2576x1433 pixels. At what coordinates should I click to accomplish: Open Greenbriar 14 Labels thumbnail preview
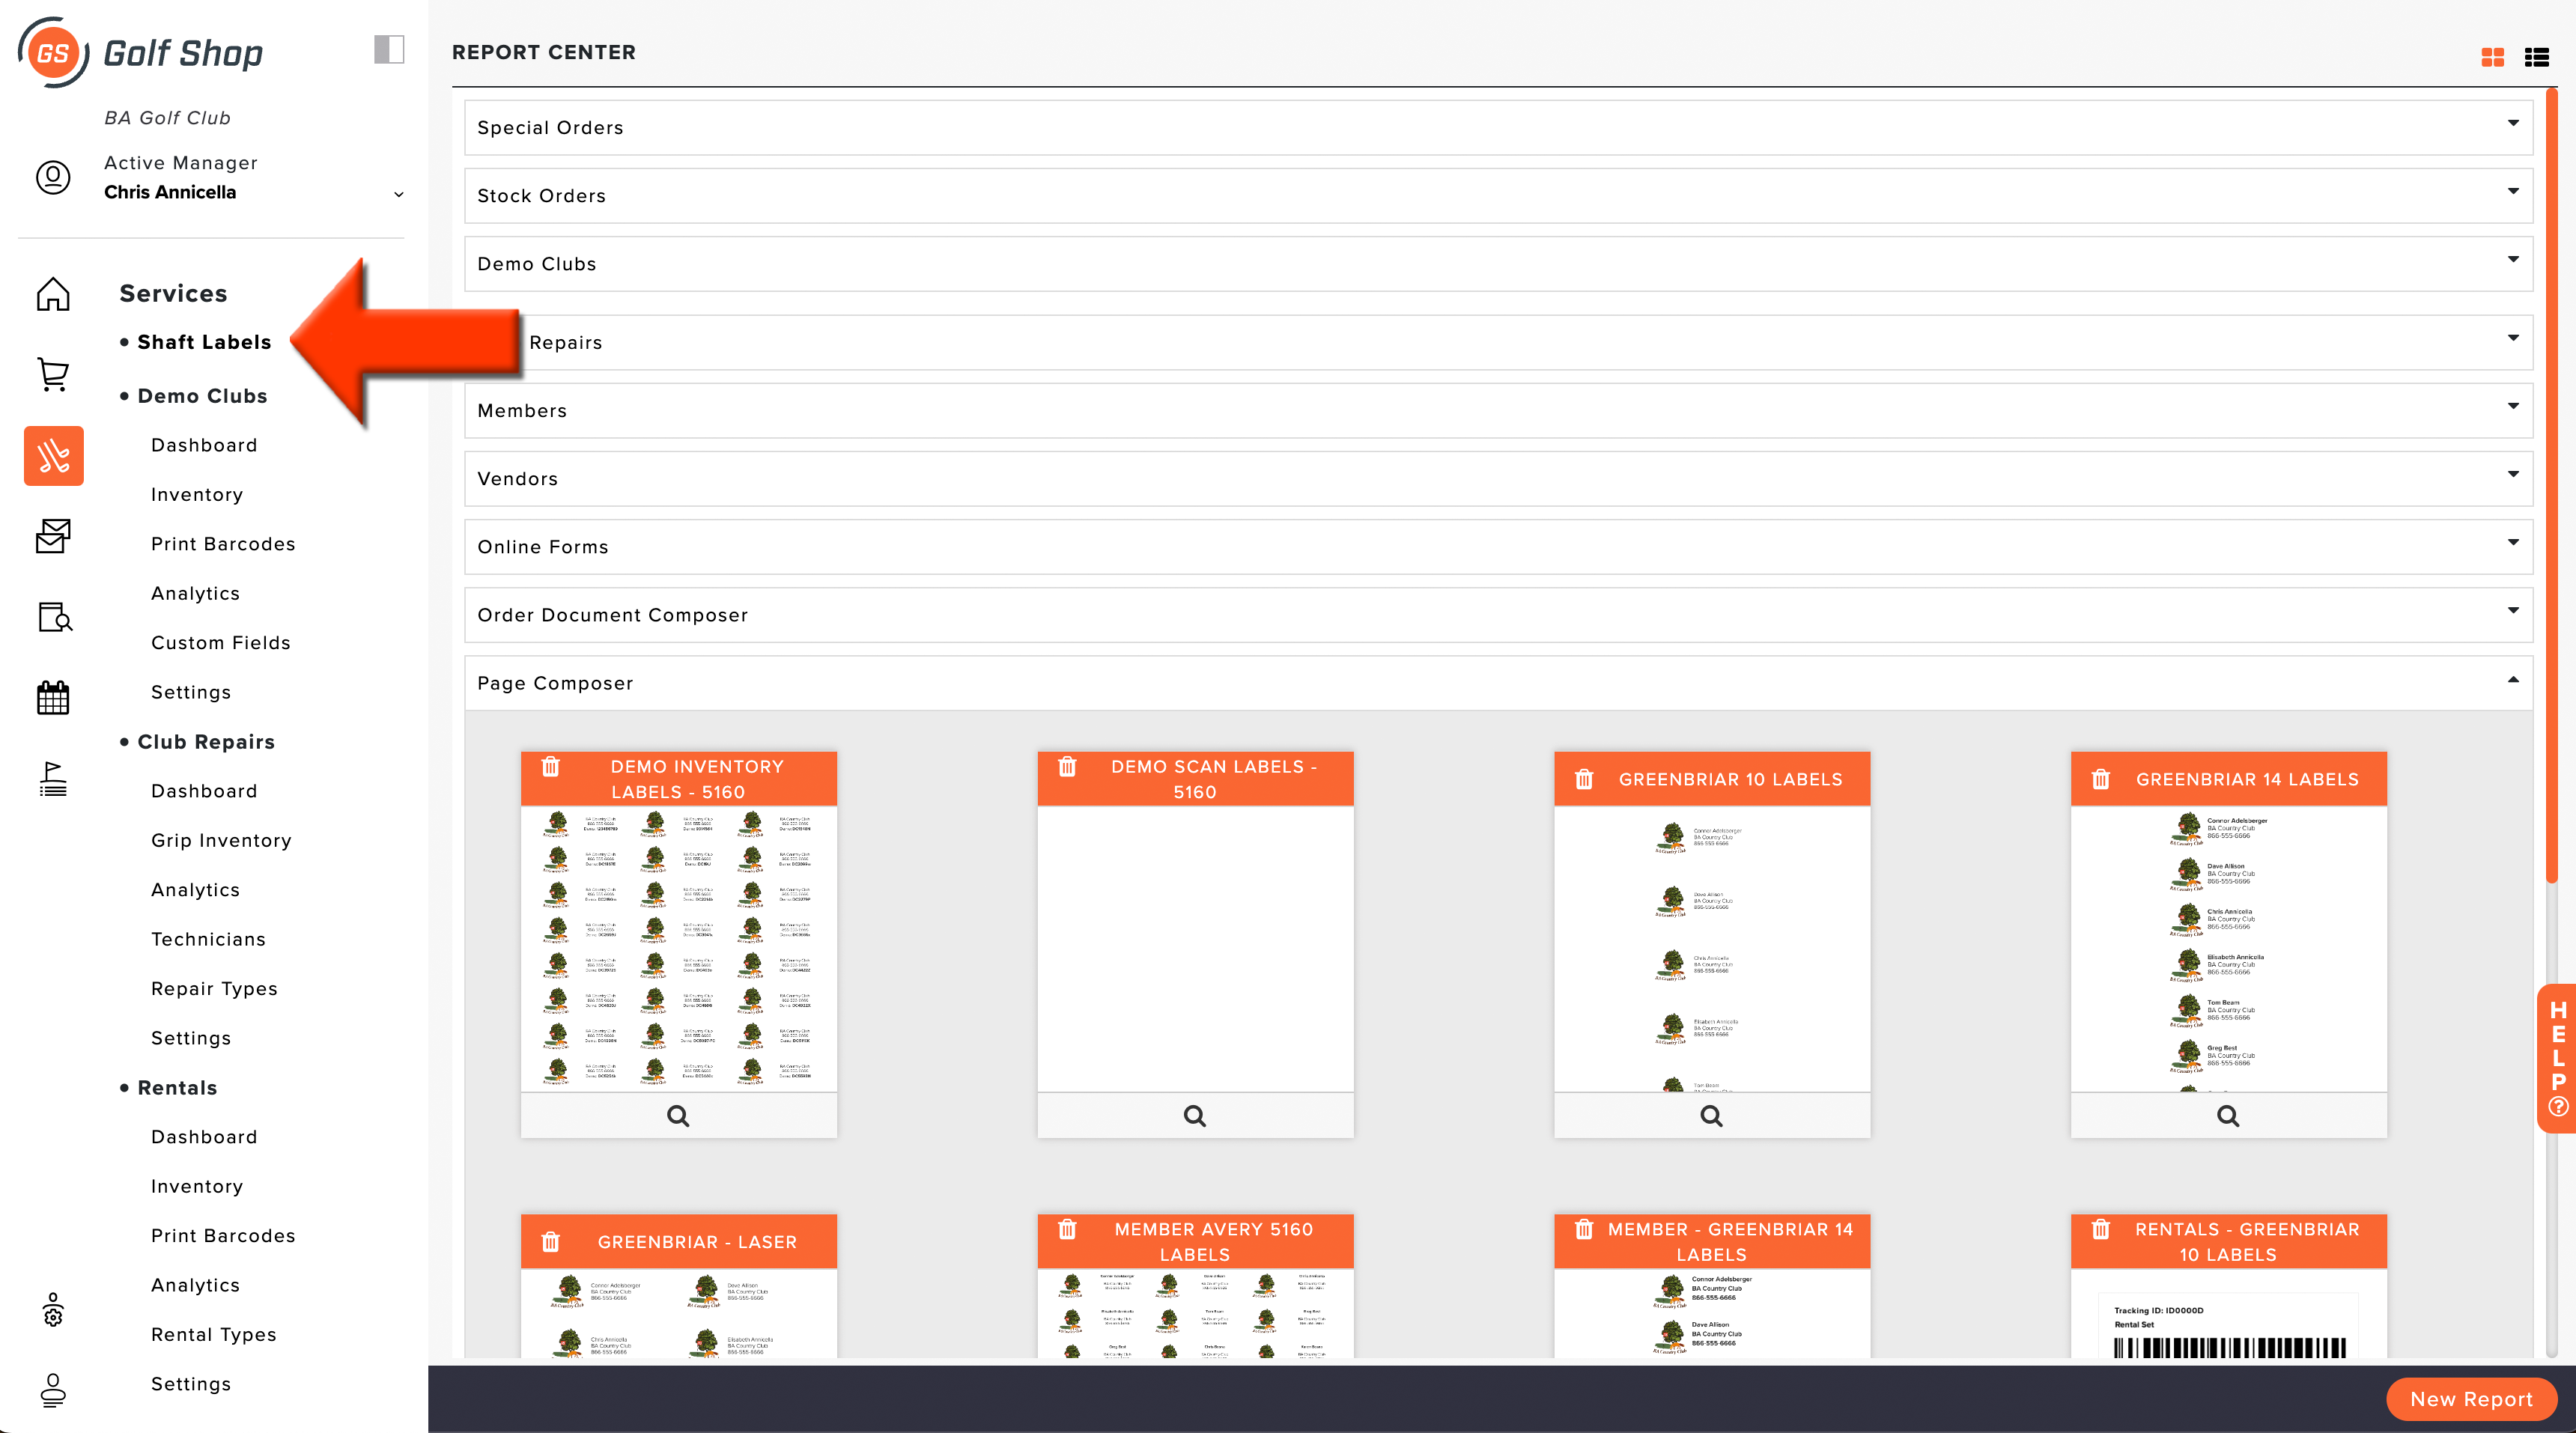[2228, 949]
